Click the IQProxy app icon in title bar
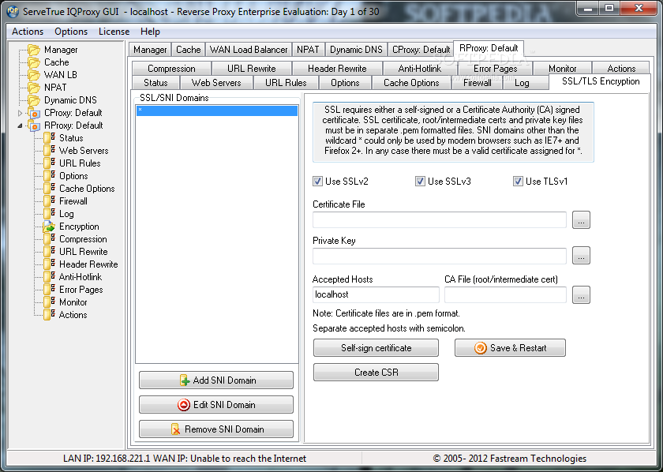The image size is (663, 472). (13, 10)
